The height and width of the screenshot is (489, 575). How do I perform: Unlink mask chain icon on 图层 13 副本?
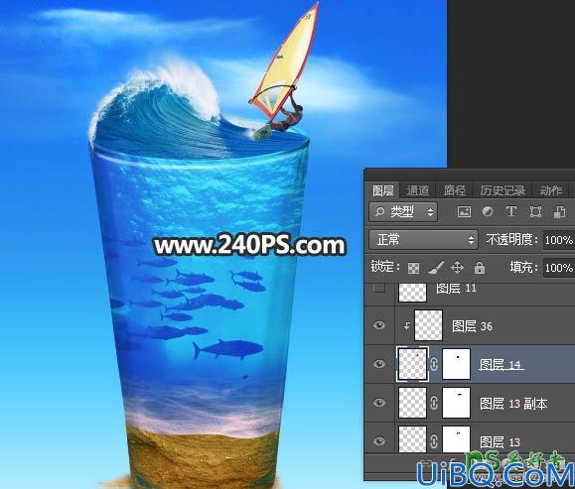coord(434,403)
